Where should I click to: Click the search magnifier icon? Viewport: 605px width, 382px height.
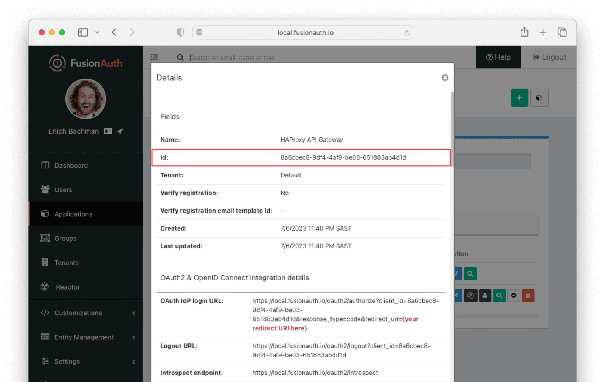(180, 57)
